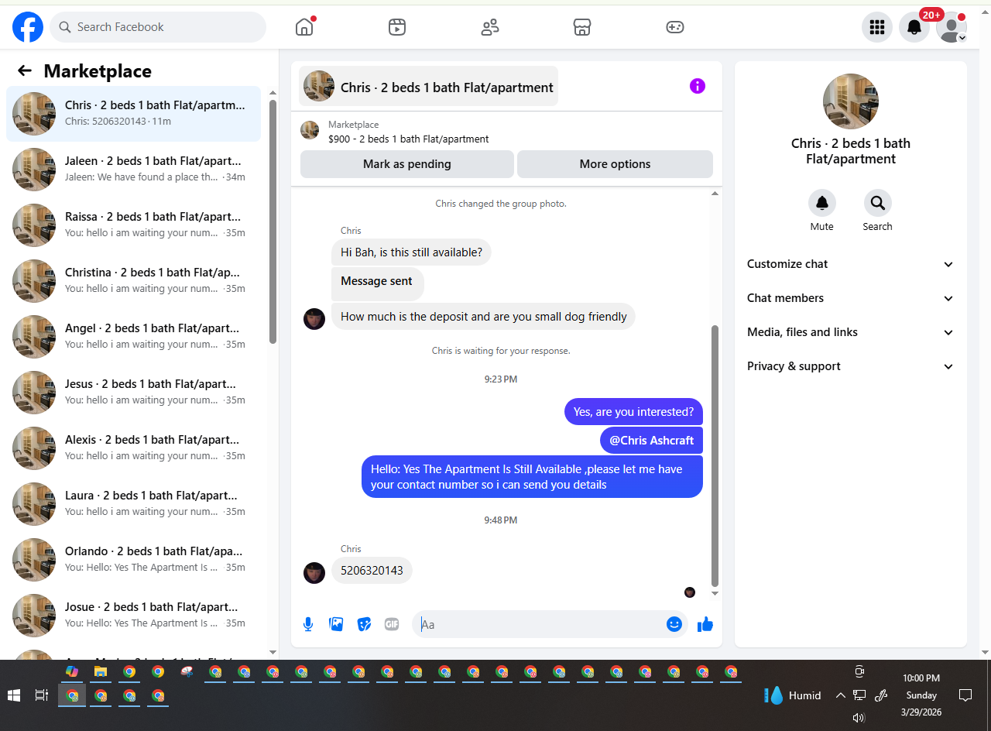
Task: Open the Windows notification center icon
Action: (x=965, y=695)
